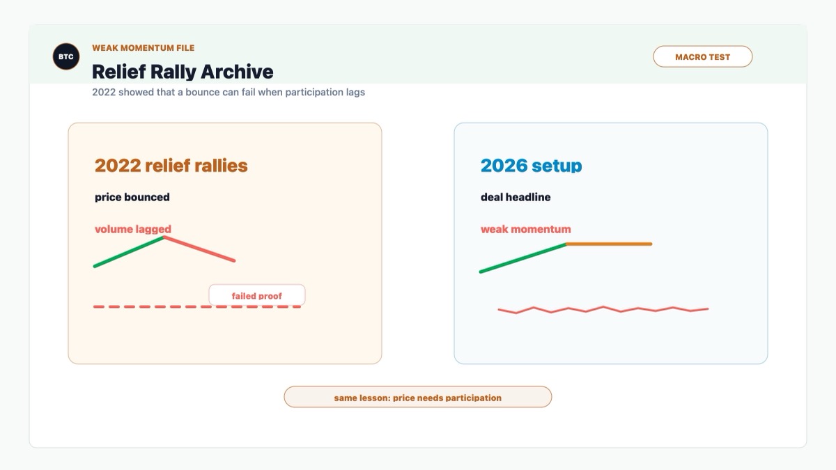The image size is (836, 470).
Task: Click the green rising line in the 2026 chart
Action: (524, 258)
